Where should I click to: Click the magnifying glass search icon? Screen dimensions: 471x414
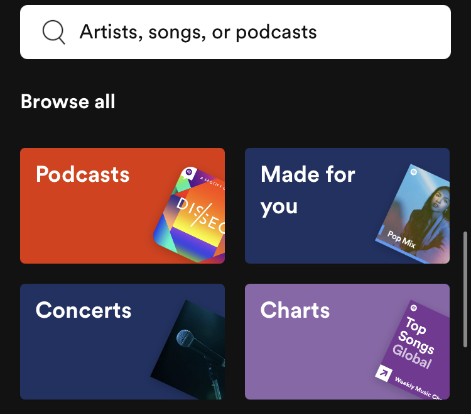[54, 32]
